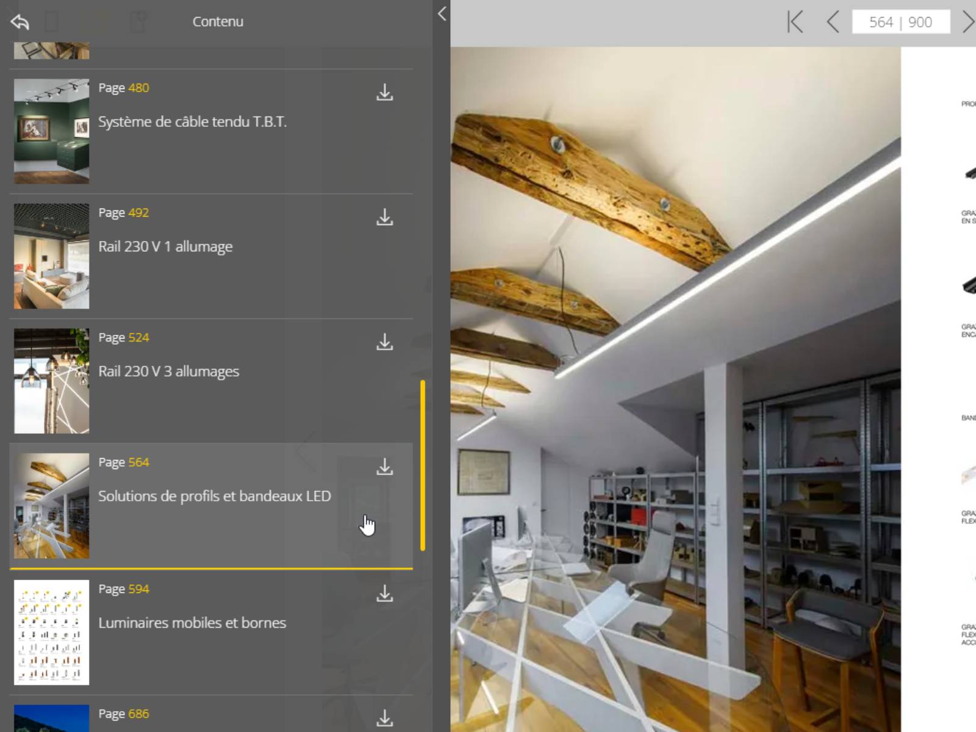This screenshot has width=976, height=732.
Task: Download the Page 492 section
Action: pos(384,217)
